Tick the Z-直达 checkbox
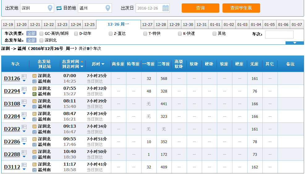The width and height of the screenshot is (305, 174). point(111,34)
